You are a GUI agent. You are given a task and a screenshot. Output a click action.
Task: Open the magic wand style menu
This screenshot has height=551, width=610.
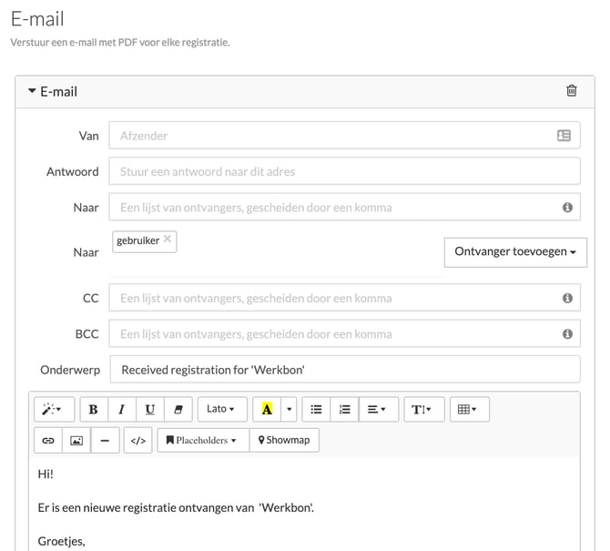point(54,409)
